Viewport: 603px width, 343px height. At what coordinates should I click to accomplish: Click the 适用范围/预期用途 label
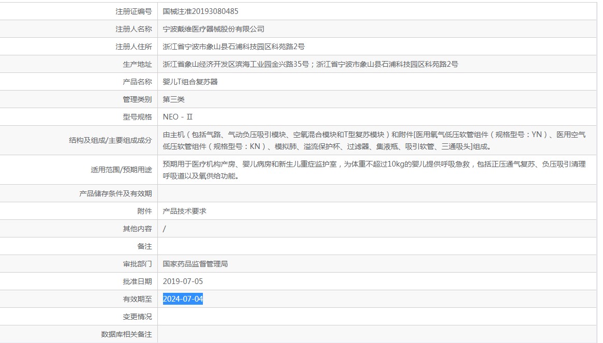click(x=121, y=170)
